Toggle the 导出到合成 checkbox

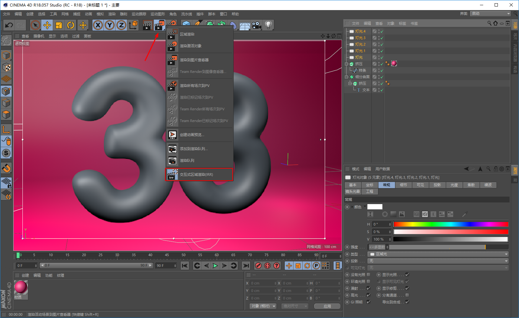point(407,302)
